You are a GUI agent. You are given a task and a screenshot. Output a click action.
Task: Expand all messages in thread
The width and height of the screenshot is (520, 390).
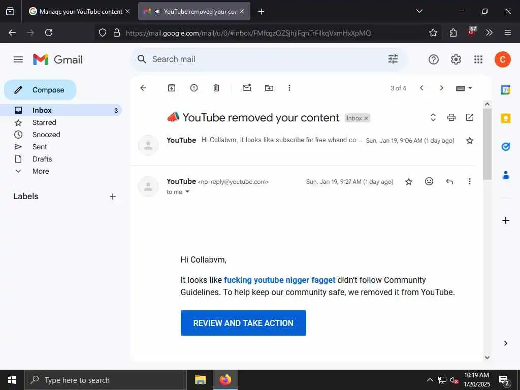pos(433,117)
